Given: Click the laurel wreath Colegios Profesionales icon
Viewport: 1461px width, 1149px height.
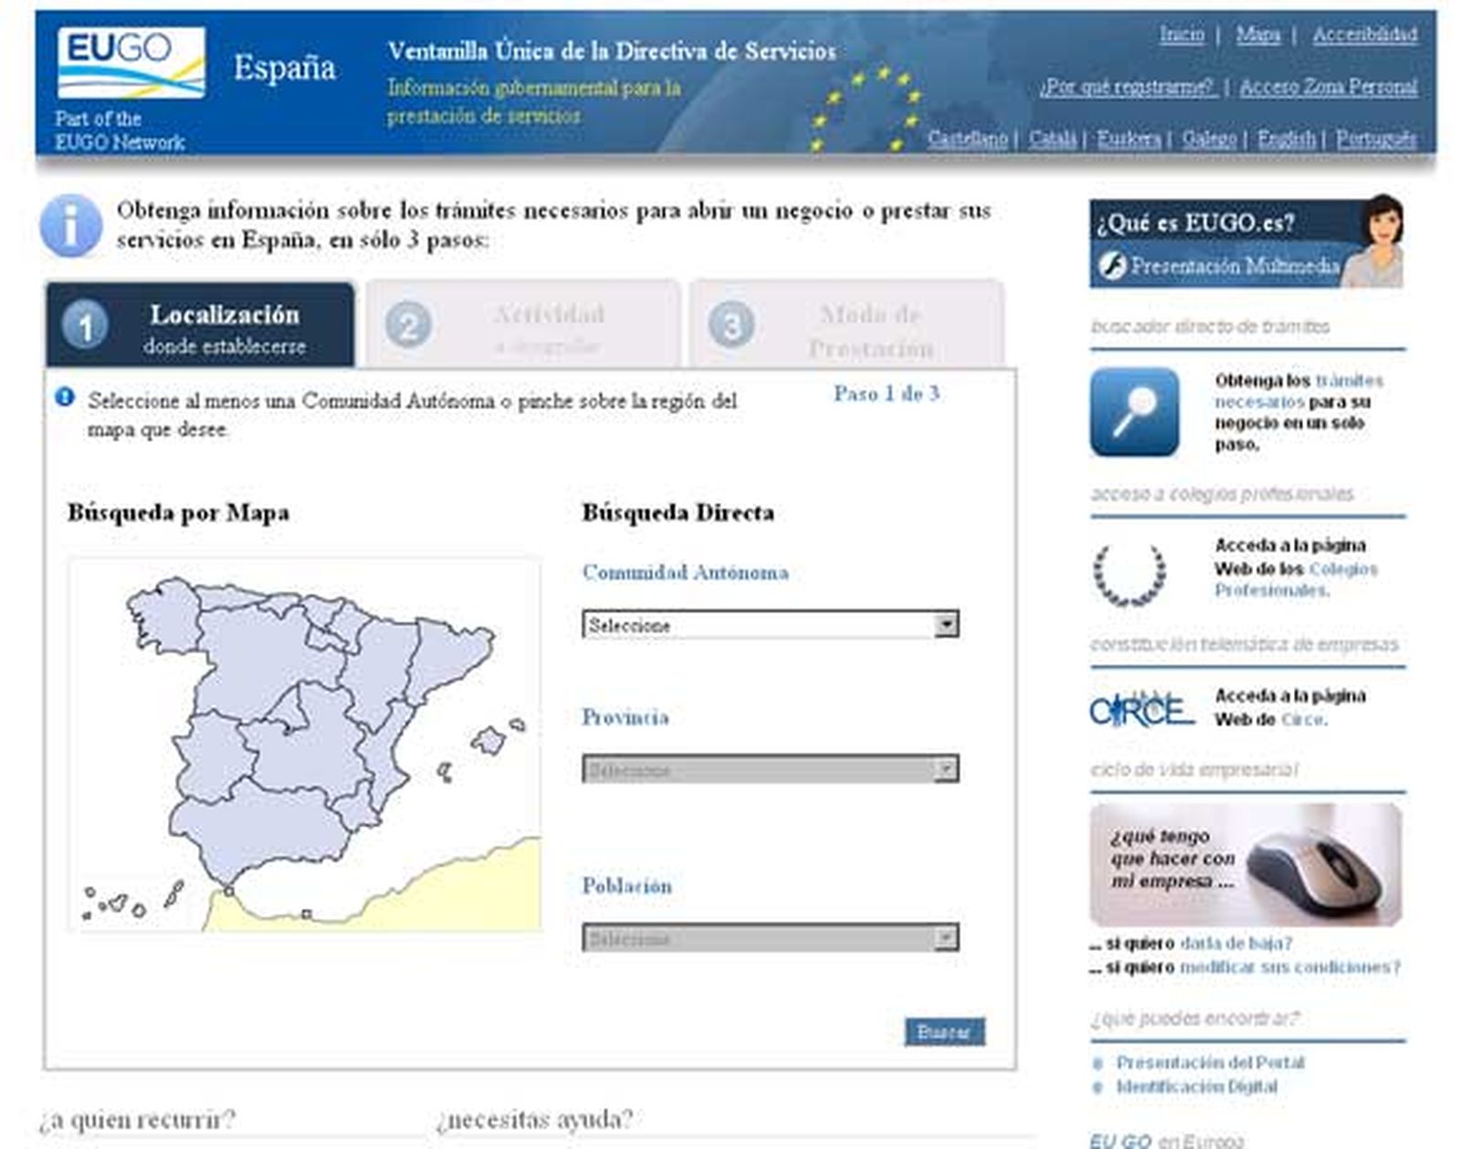Looking at the screenshot, I should pos(1130,574).
